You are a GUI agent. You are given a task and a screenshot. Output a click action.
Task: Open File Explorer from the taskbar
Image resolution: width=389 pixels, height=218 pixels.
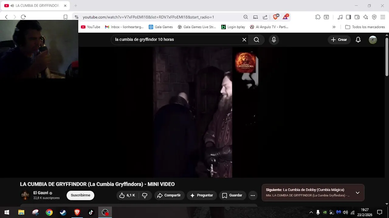tap(21, 212)
